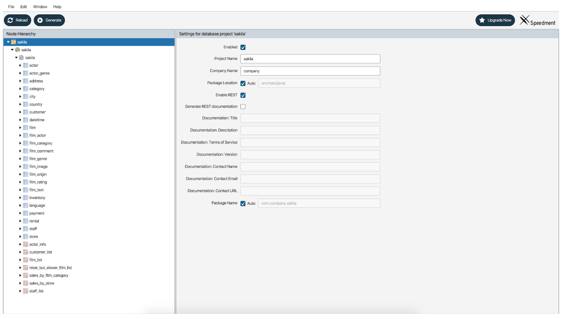Disable the Enable REST checkbox
Screen dimensions: 562x319
point(243,95)
